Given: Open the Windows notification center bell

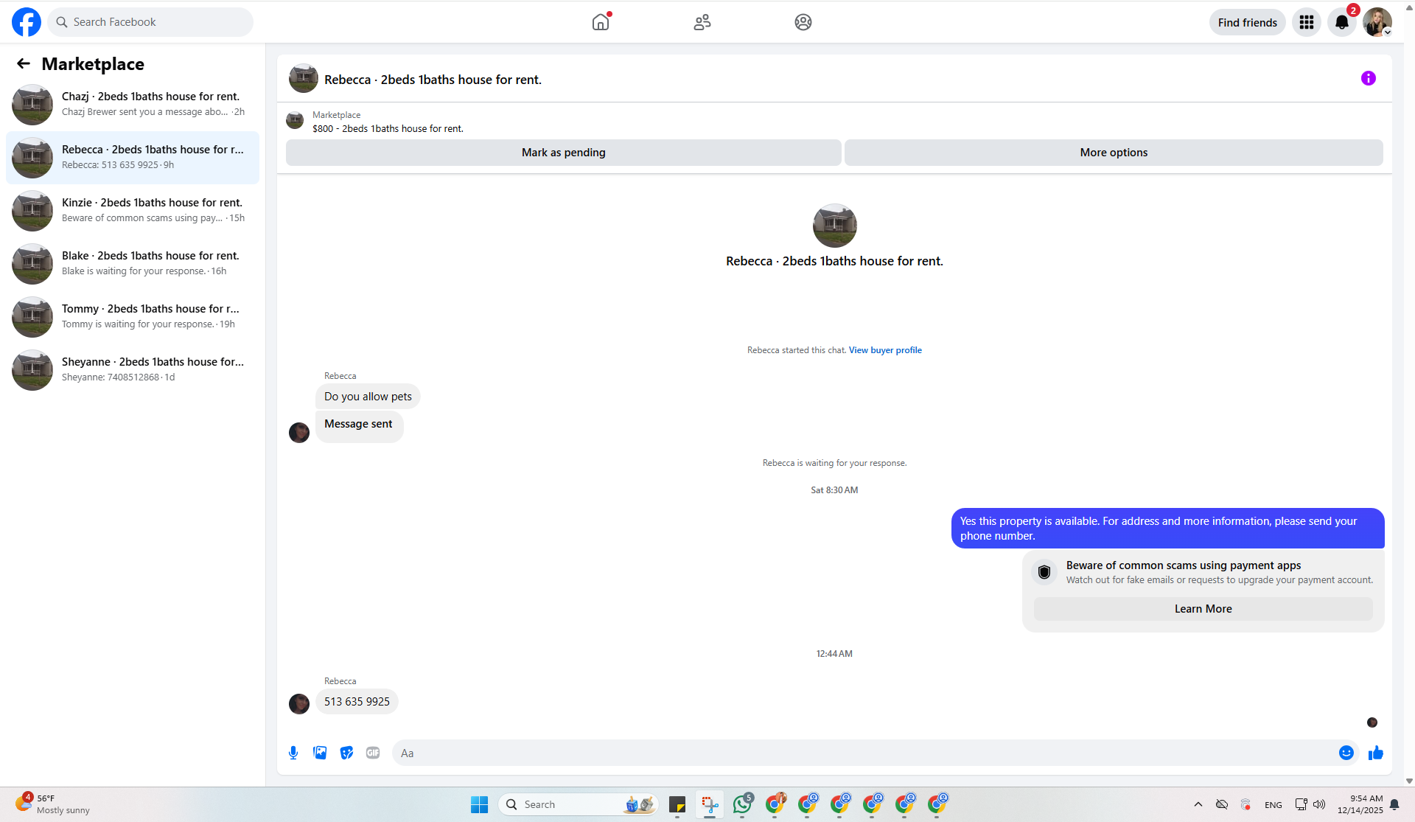Looking at the screenshot, I should point(1394,804).
